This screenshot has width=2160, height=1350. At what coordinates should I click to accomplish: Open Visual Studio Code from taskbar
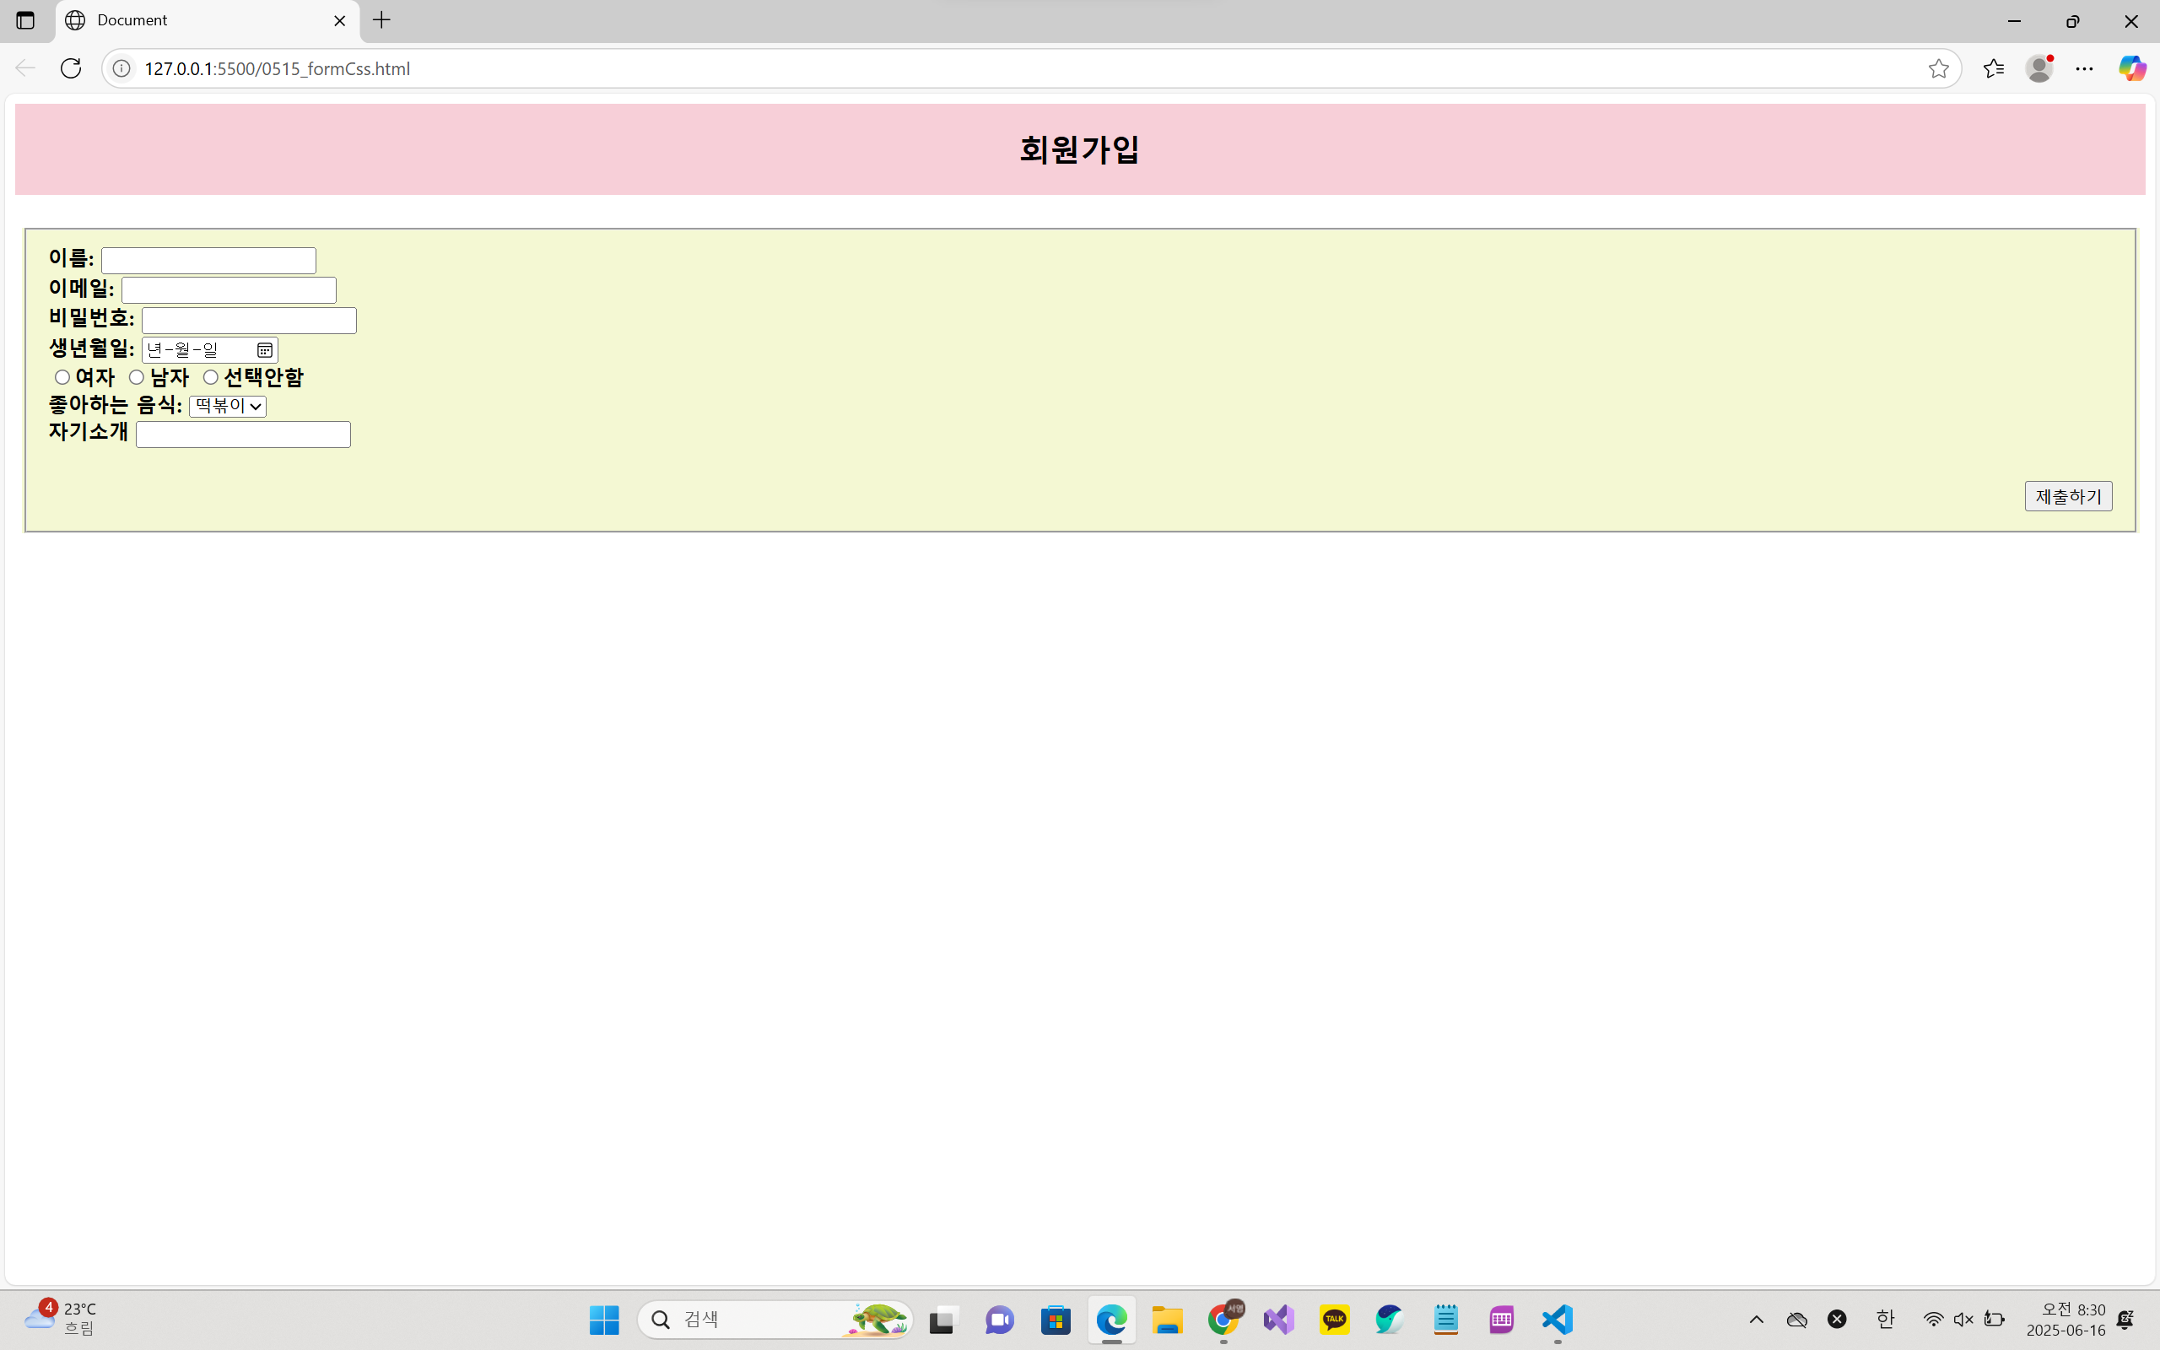(x=1557, y=1320)
